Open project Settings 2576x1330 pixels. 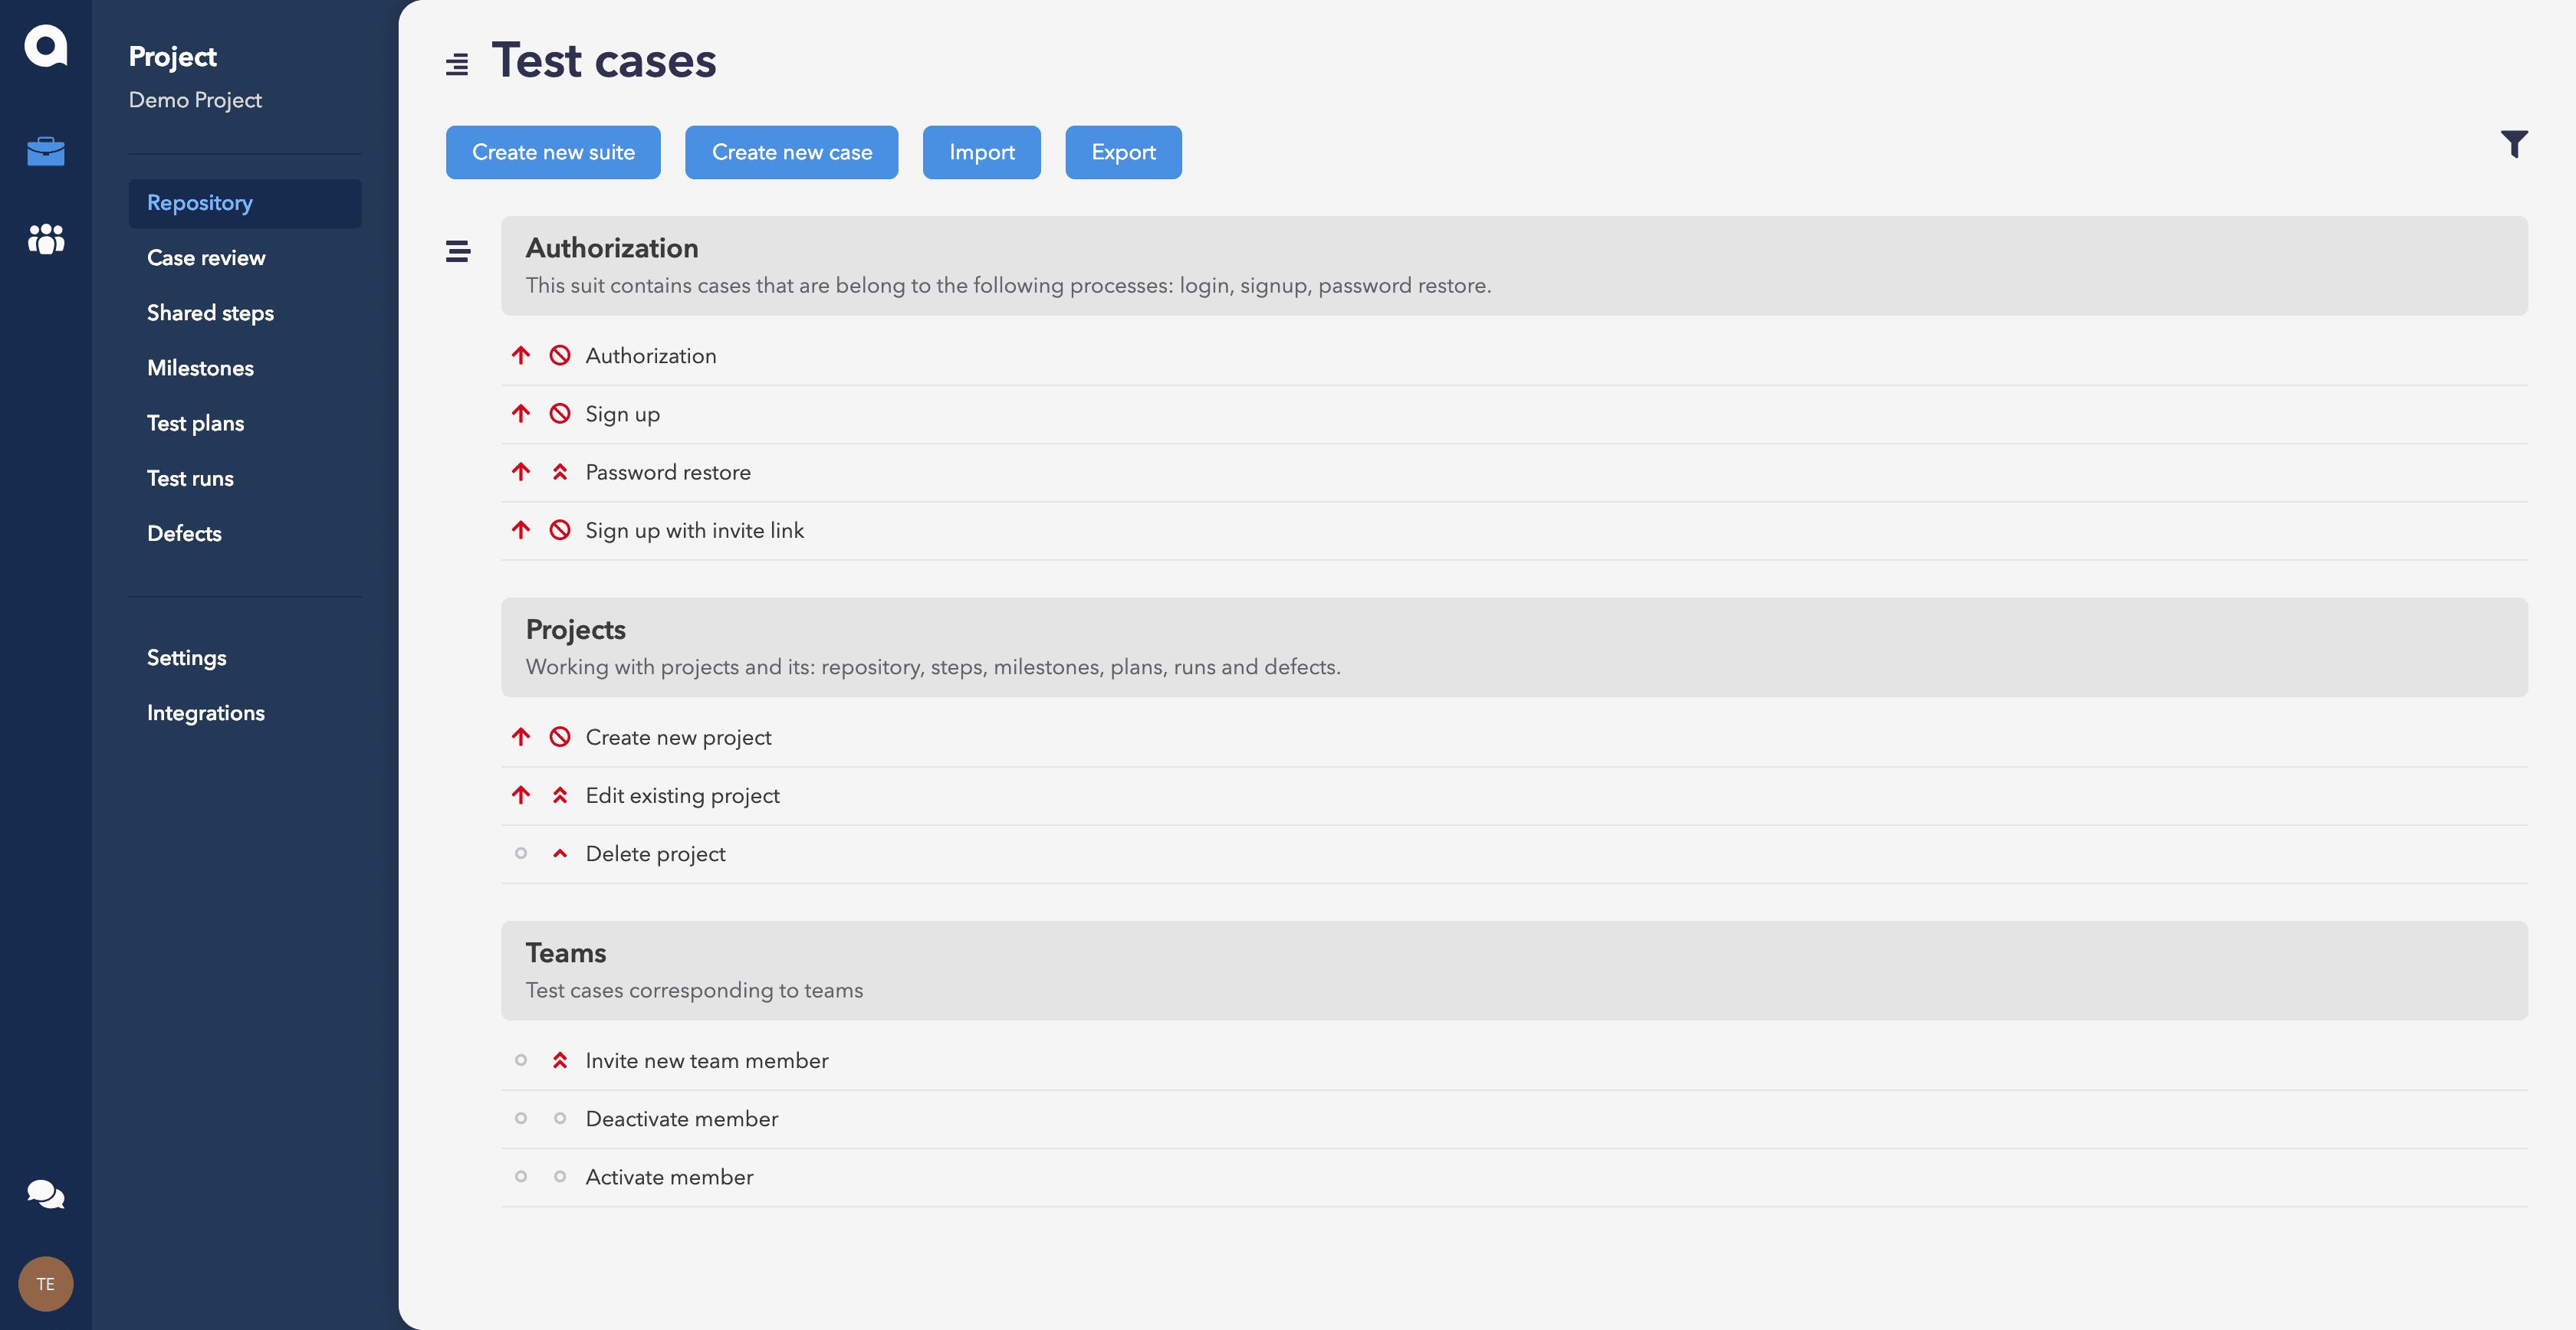(186, 659)
